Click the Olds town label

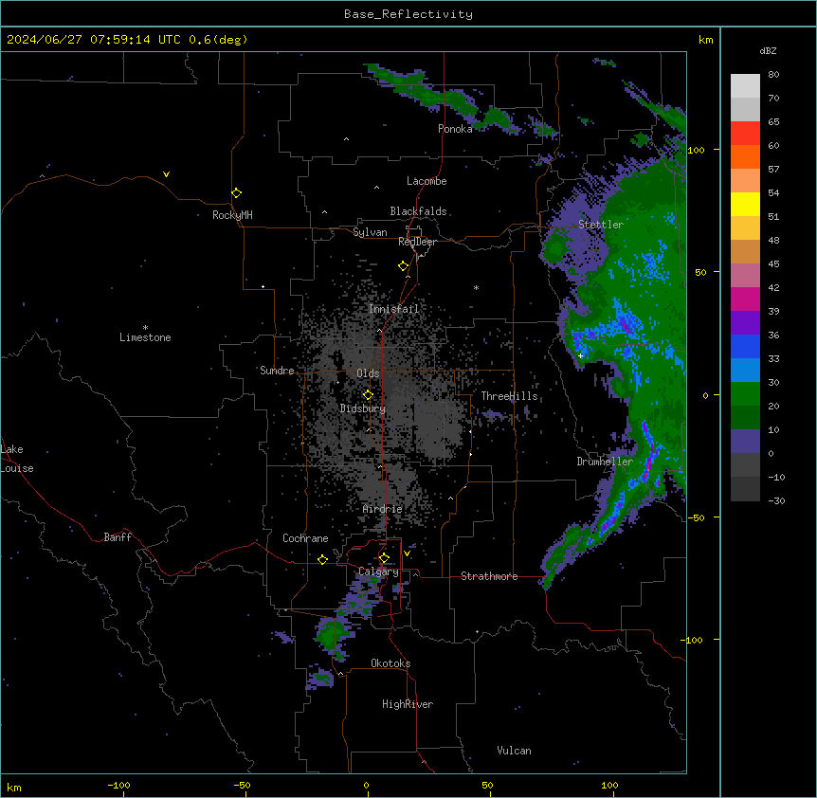pyautogui.click(x=368, y=373)
